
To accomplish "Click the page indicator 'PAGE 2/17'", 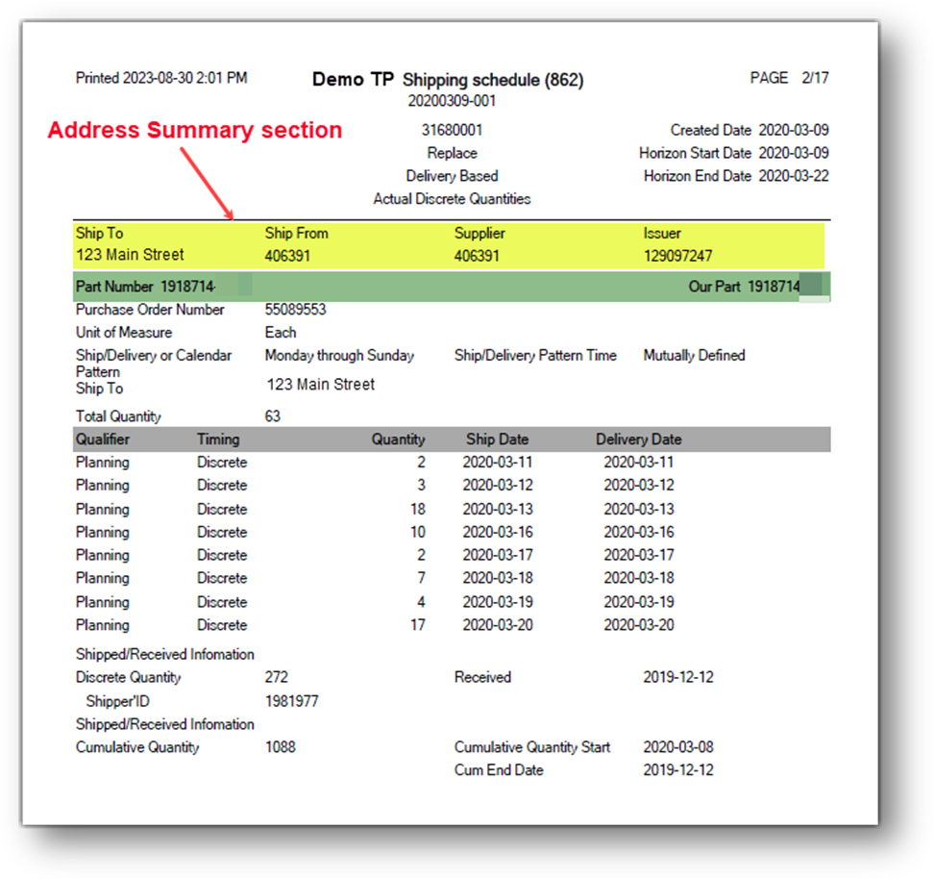I will point(789,78).
